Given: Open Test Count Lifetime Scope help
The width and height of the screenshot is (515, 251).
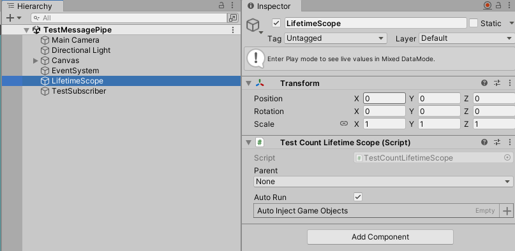Looking at the screenshot, I should 484,142.
